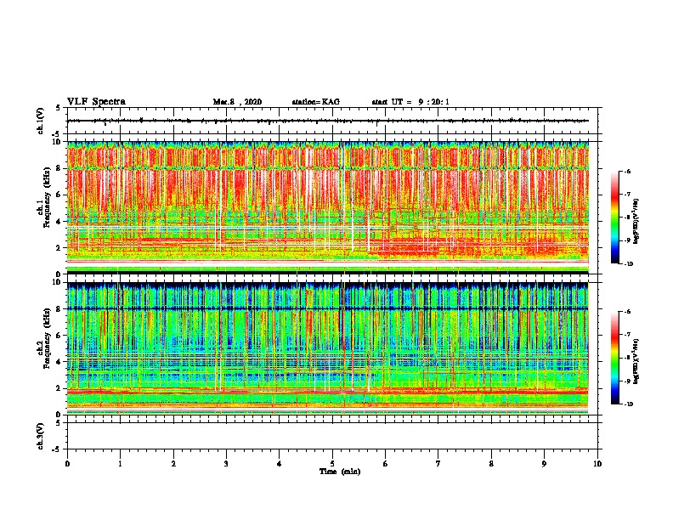
Task: Click the "VLF Spectra" plot title
Action: (x=96, y=101)
